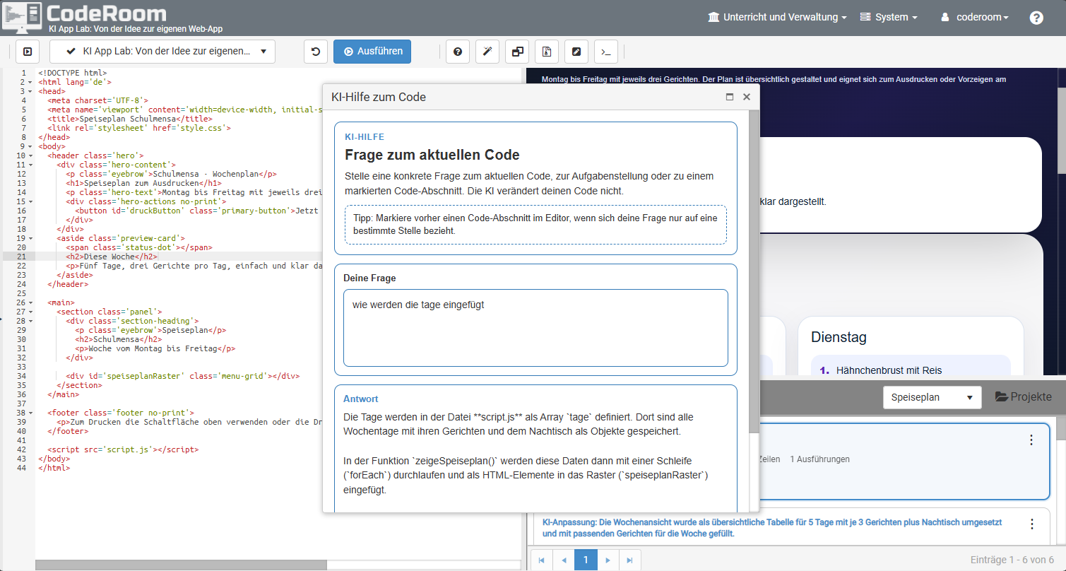
Task: Click into the Deine Frage text field
Action: [x=535, y=328]
